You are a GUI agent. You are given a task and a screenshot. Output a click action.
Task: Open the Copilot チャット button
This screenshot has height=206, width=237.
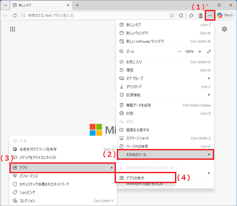[x=225, y=16]
